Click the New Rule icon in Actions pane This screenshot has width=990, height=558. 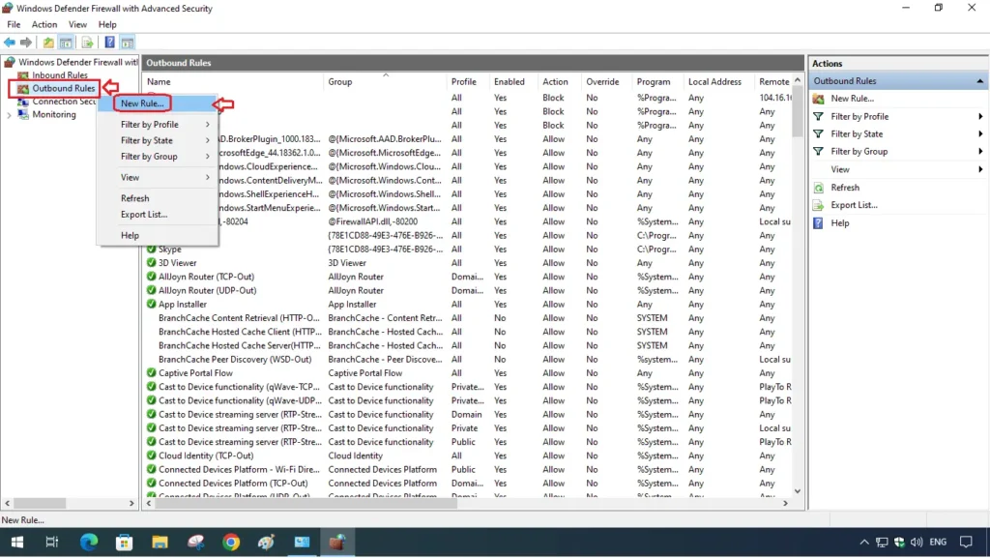tap(818, 99)
